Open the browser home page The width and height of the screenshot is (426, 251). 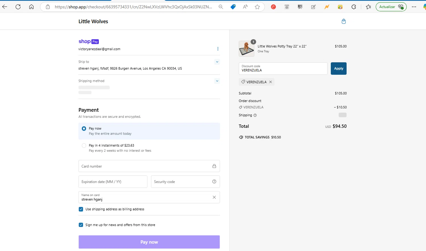(31, 7)
